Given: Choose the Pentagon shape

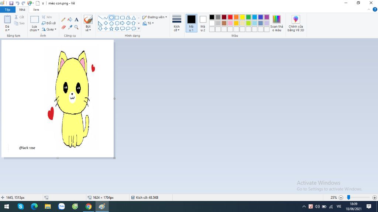Looking at the screenshot, I should tap(111, 23).
